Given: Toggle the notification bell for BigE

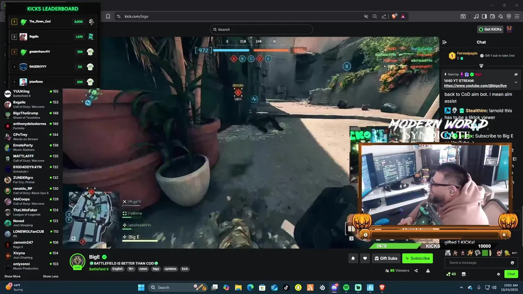Looking at the screenshot, I should tap(353, 258).
